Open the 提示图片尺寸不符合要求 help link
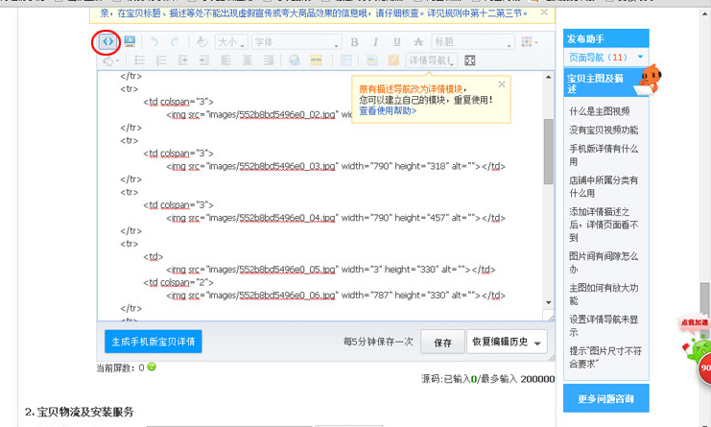 [604, 357]
